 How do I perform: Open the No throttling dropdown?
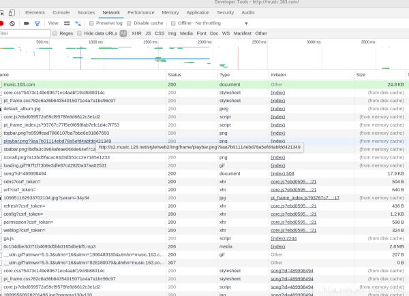[x=222, y=23]
